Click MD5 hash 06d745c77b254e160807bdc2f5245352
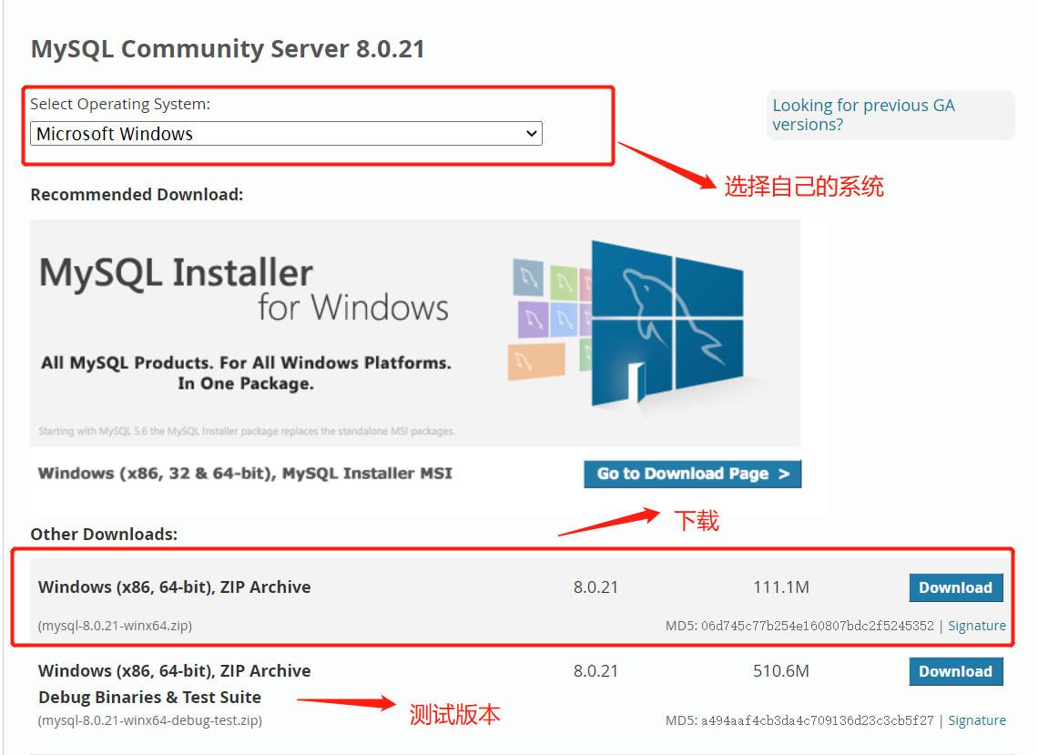1038x755 pixels. tap(818, 626)
